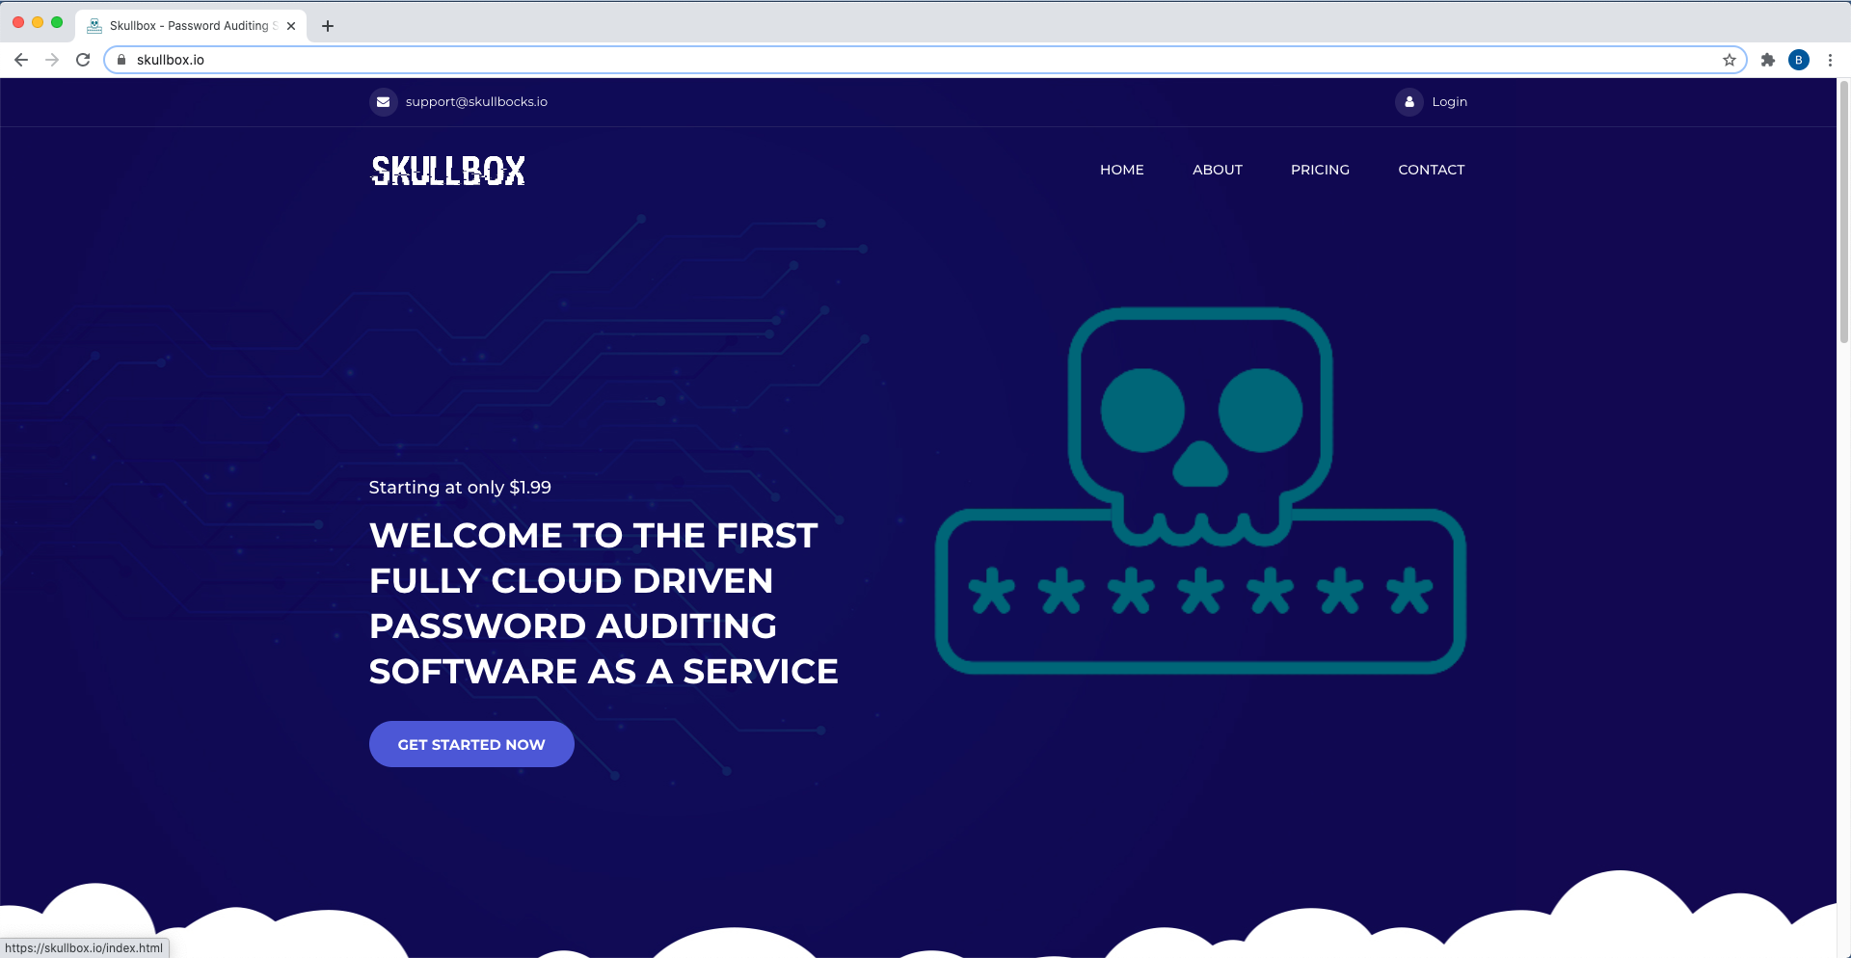The width and height of the screenshot is (1851, 958).
Task: Click the SKULLBOX logo
Action: click(x=446, y=171)
